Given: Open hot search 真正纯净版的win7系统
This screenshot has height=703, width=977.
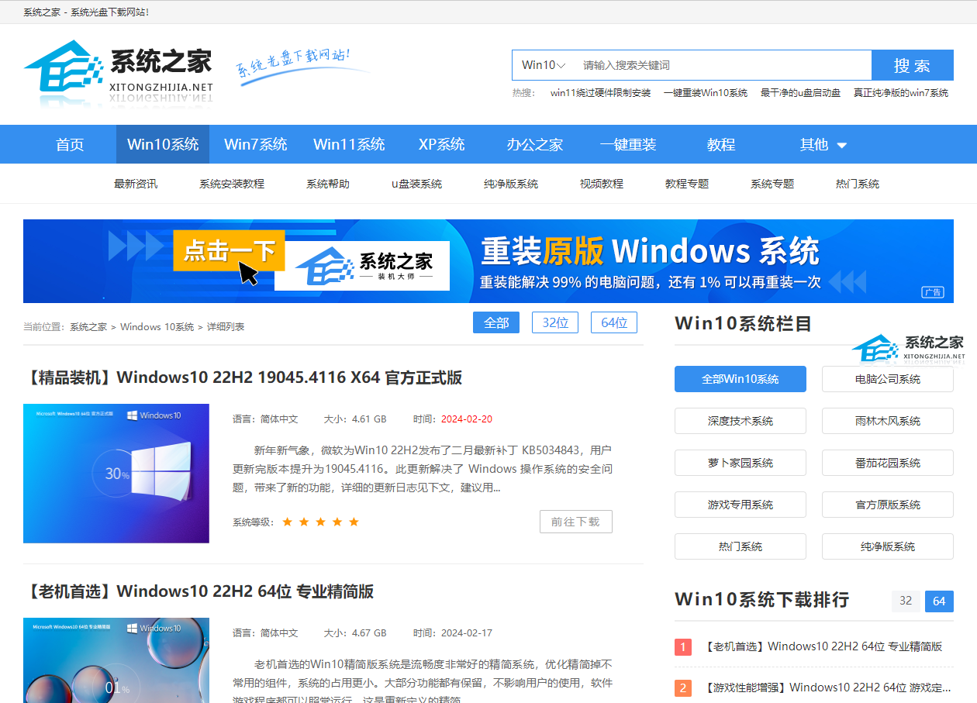Looking at the screenshot, I should (x=901, y=93).
